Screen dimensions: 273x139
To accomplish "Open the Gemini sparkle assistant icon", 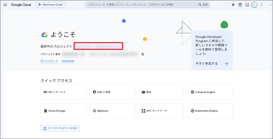I will point(233,5).
